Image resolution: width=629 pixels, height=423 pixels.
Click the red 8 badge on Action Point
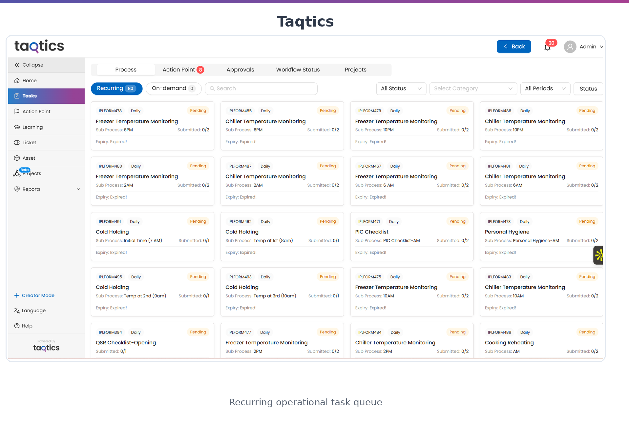point(200,70)
